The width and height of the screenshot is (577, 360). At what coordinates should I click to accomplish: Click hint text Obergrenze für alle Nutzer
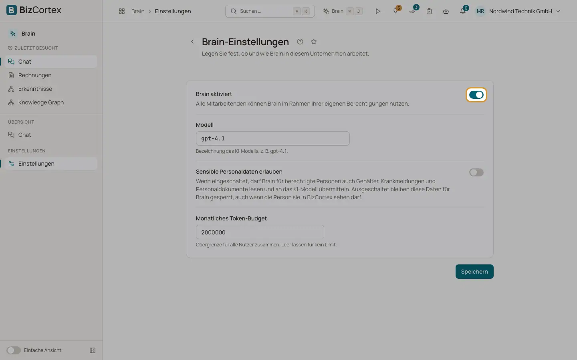[266, 245]
